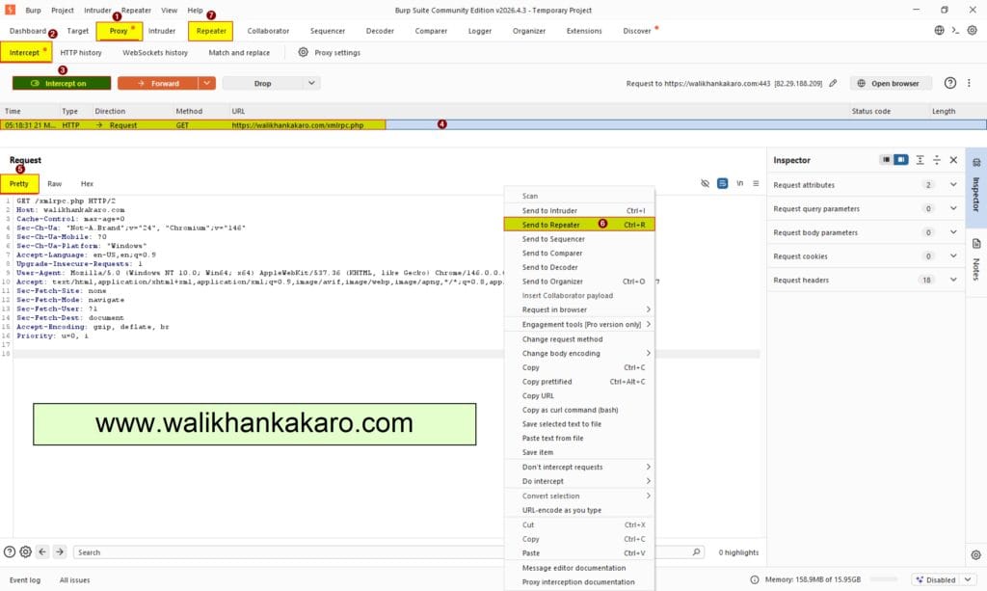
Task: Open the Project menu in menu bar
Action: pos(63,10)
